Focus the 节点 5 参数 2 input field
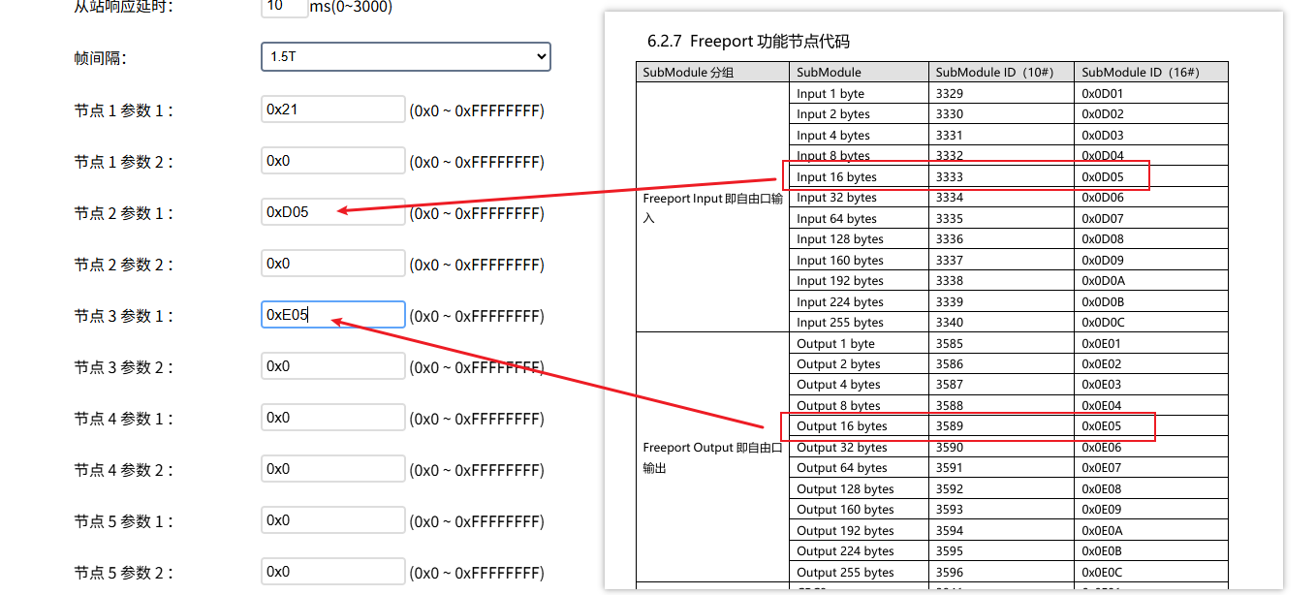Image resolution: width=1316 pixels, height=595 pixels. pos(332,572)
